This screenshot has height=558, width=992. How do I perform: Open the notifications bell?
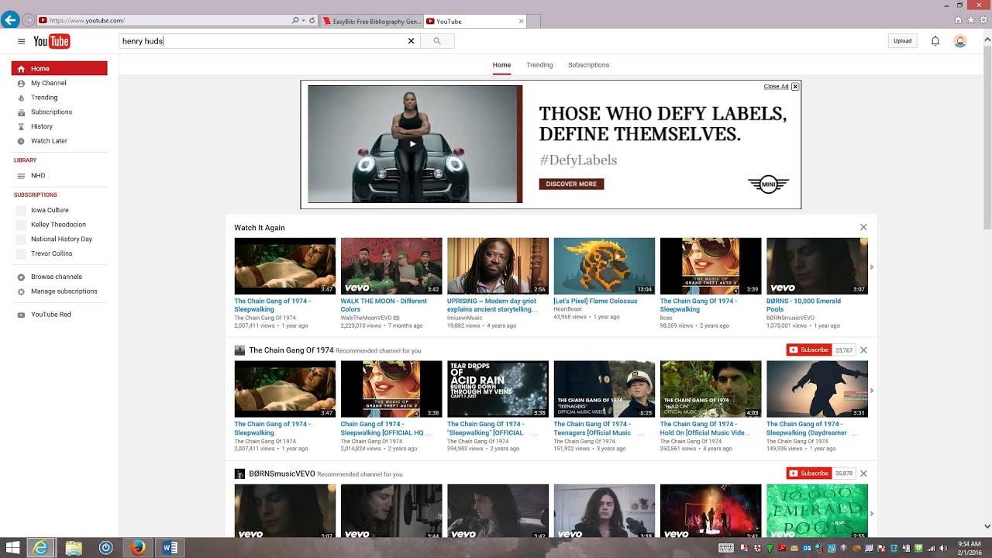pos(935,41)
